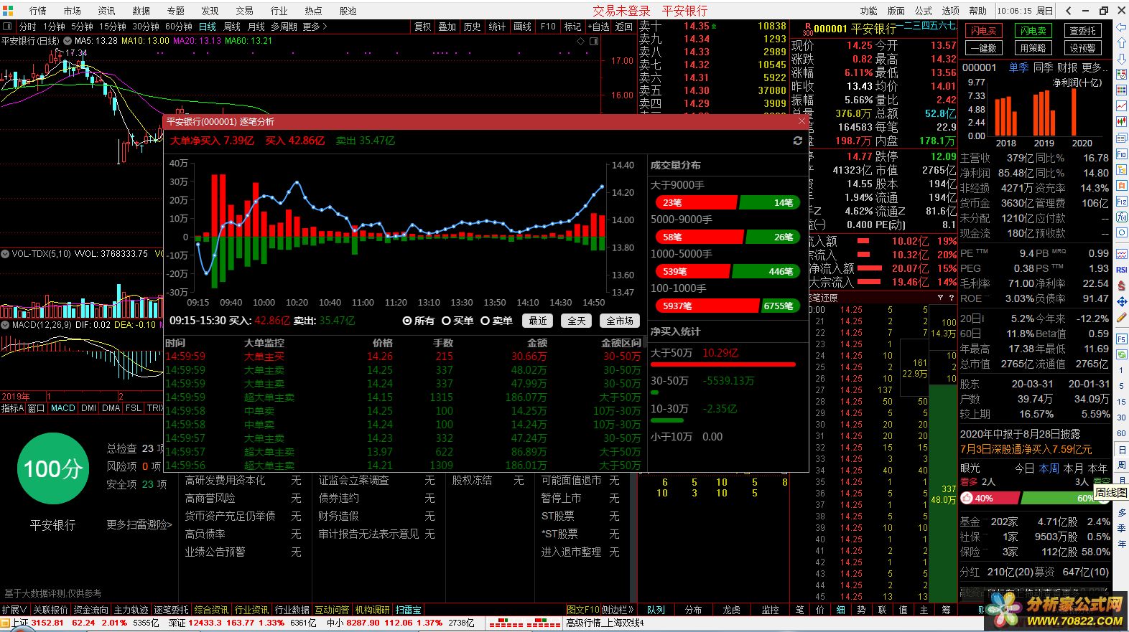1129x632 pixels.
Task: Select the 所有 radio option
Action: click(x=418, y=321)
